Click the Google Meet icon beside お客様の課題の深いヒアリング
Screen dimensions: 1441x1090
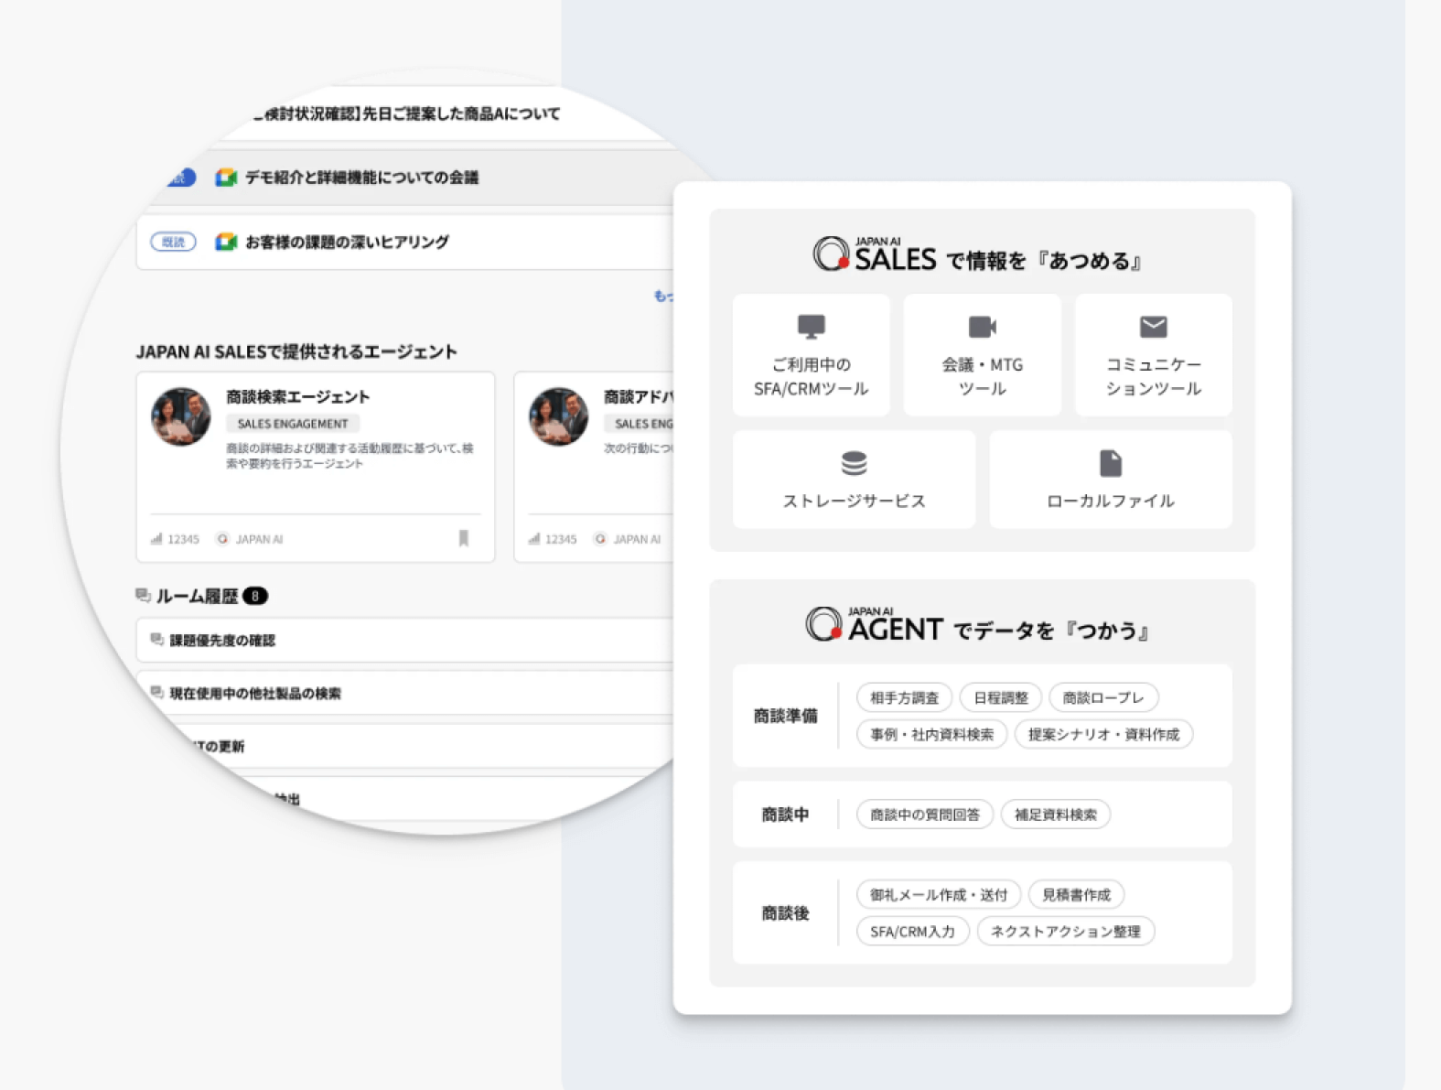pyautogui.click(x=226, y=242)
